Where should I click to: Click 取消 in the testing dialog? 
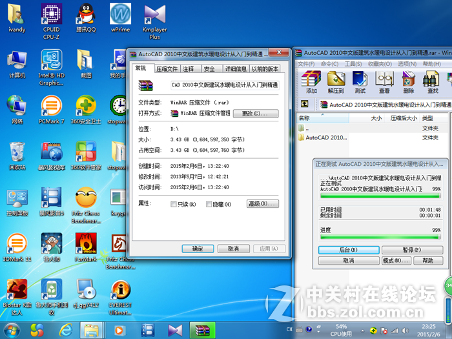[349, 261]
